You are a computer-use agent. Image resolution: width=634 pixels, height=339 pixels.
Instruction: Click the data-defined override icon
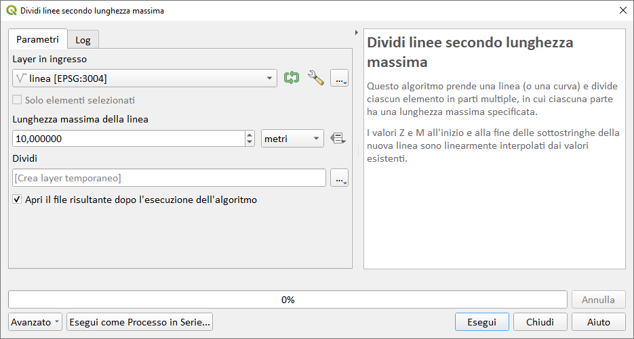coord(338,138)
